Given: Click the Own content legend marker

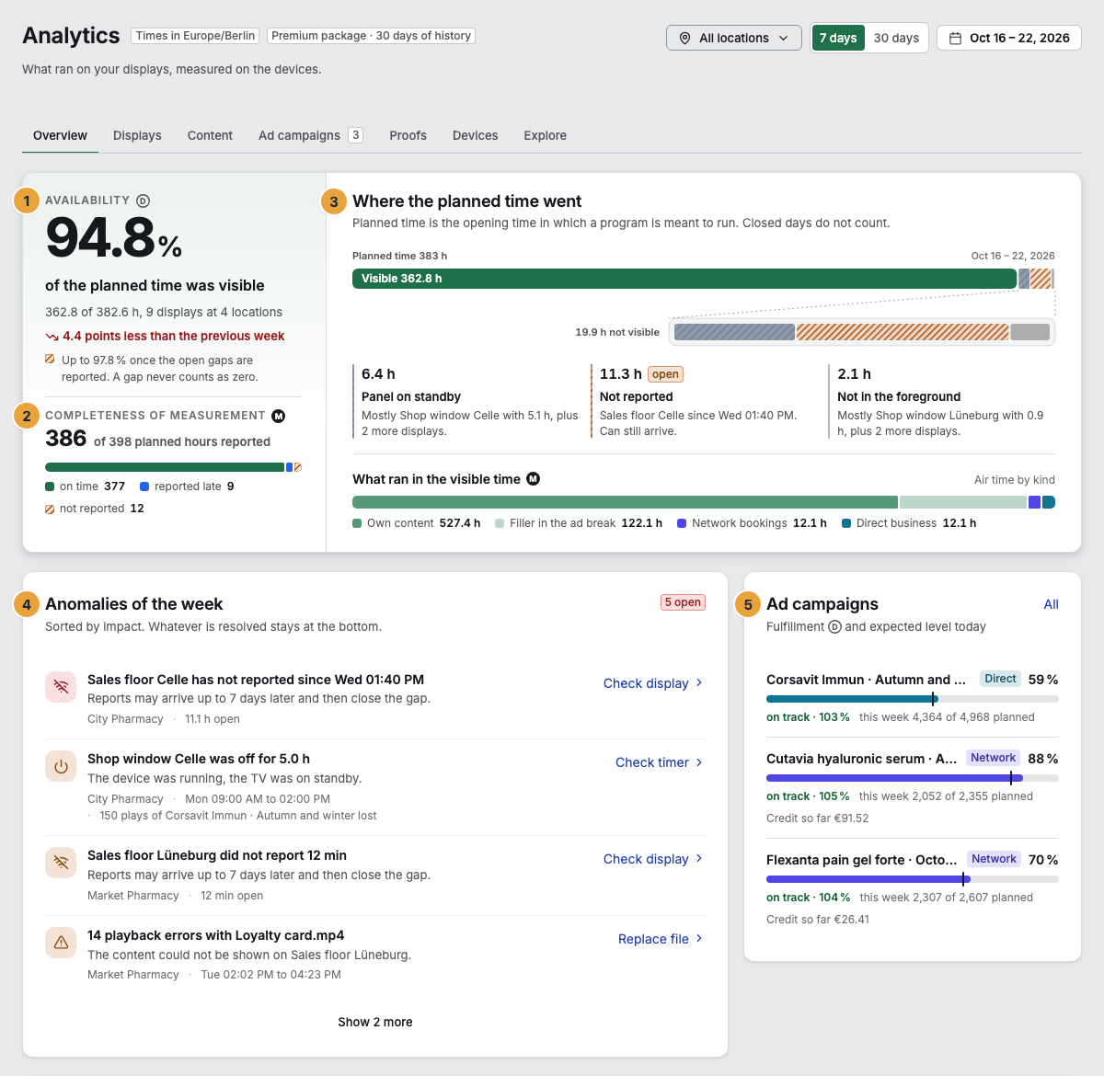Looking at the screenshot, I should [357, 523].
